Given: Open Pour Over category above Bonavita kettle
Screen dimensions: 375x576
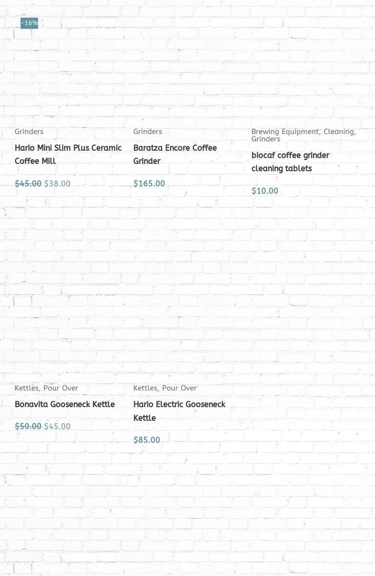Looking at the screenshot, I should (x=61, y=388).
